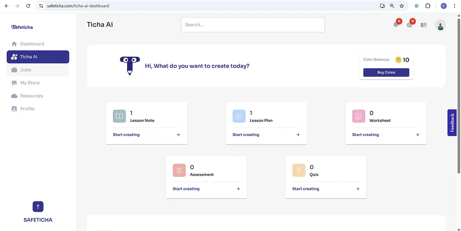Select Ticha Ai sidebar item

38,57
